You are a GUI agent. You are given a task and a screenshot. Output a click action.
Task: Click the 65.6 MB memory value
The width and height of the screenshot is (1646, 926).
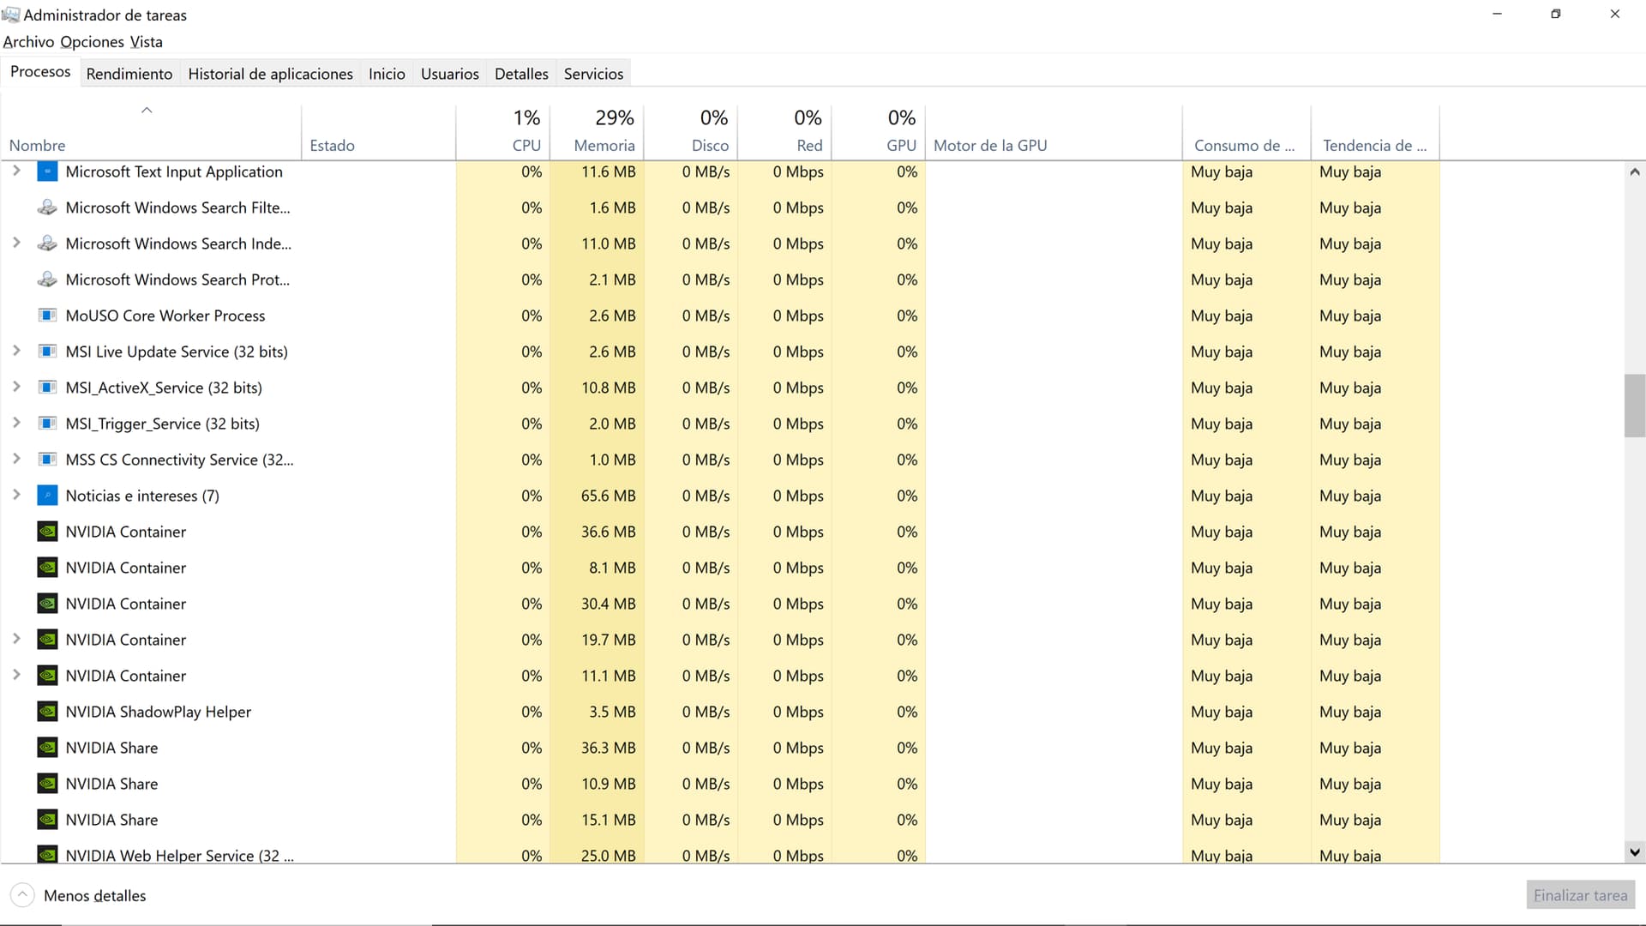pos(608,496)
